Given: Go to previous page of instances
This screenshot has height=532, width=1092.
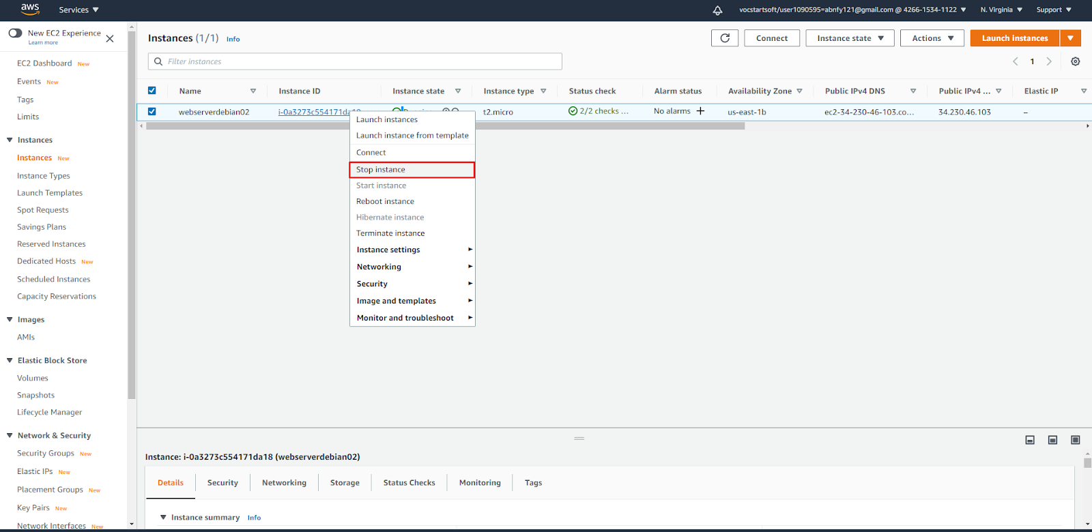Looking at the screenshot, I should (1016, 61).
